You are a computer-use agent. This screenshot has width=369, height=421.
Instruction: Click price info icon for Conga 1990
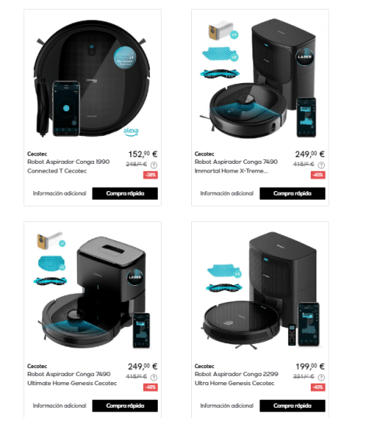click(x=154, y=165)
